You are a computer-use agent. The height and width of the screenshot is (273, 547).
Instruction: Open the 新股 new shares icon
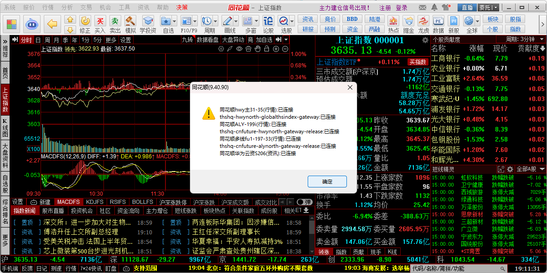pos(454,21)
